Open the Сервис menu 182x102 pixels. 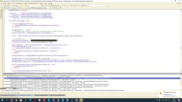click(x=41, y=3)
